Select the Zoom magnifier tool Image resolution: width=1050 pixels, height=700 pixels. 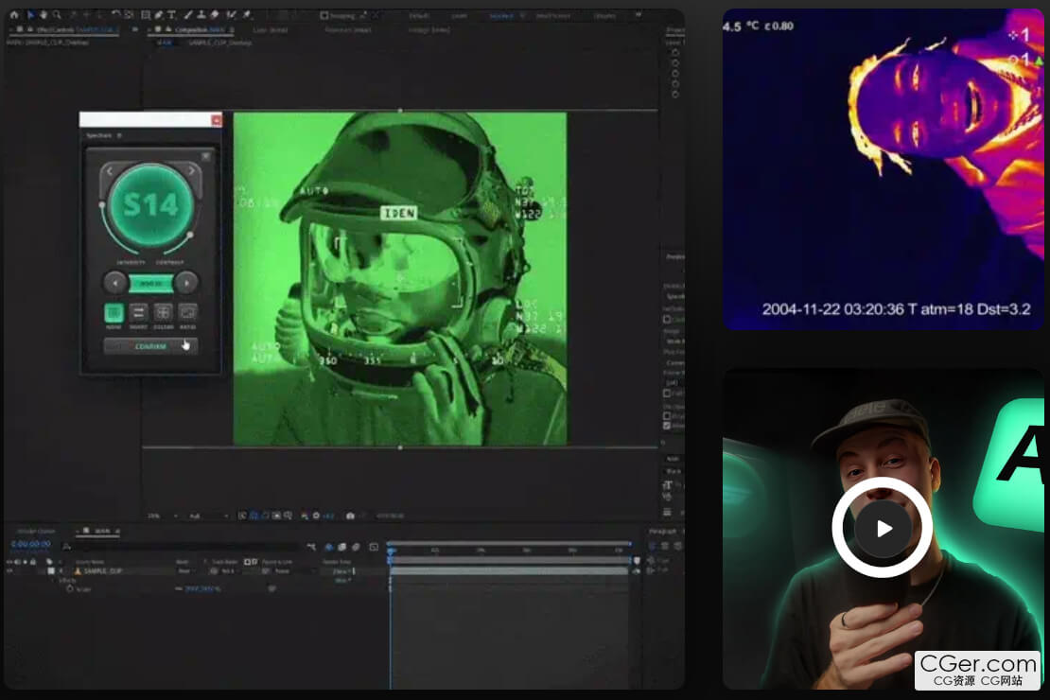pos(58,15)
